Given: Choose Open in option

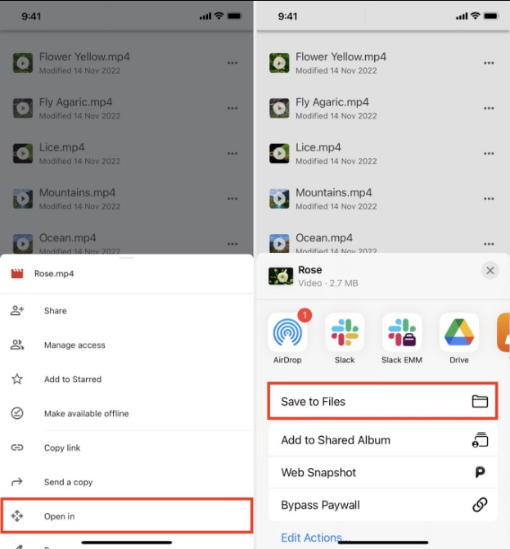Looking at the screenshot, I should (x=126, y=515).
